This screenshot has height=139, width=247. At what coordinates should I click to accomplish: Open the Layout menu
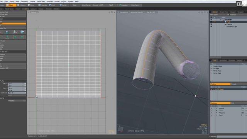(x=64, y=2)
